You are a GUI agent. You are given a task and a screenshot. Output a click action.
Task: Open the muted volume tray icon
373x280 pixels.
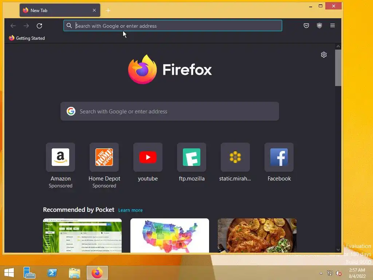(338, 273)
